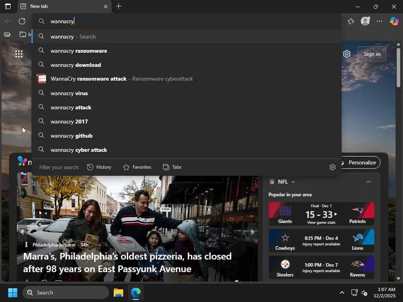The image size is (403, 302).
Task: Choose 'wannacry github' suggestion
Action: [187, 136]
